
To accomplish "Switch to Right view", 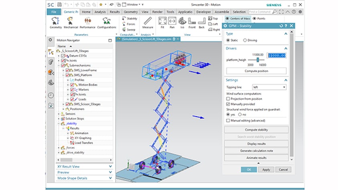I will 214,30.
